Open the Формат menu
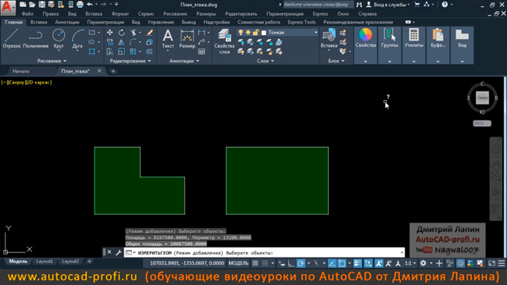 pos(120,14)
